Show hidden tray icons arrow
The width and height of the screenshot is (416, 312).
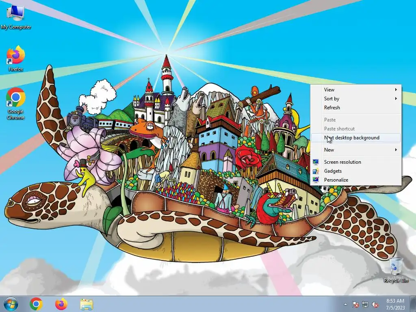click(345, 305)
